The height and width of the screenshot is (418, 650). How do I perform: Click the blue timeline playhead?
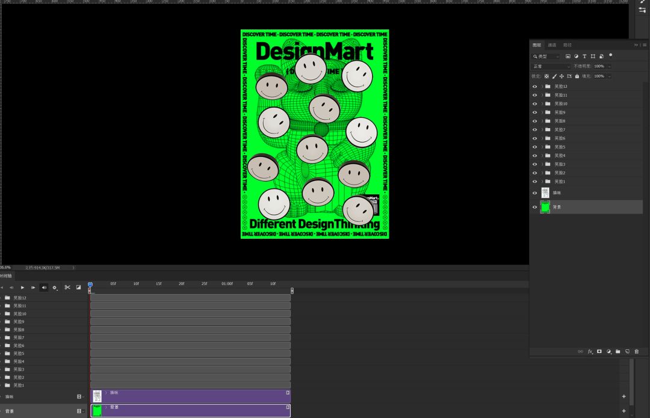click(90, 284)
